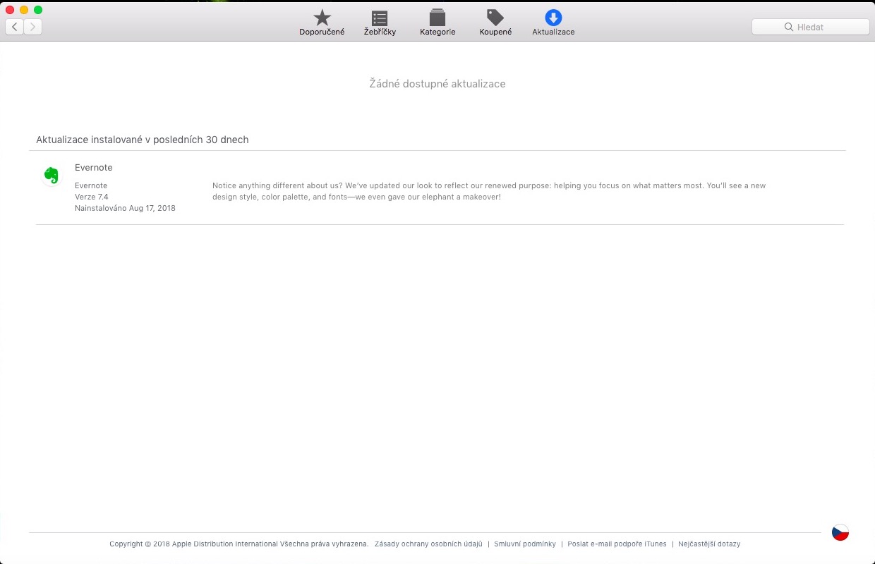The image size is (875, 564).
Task: Open Žebříčky using its list icon
Action: tap(380, 18)
